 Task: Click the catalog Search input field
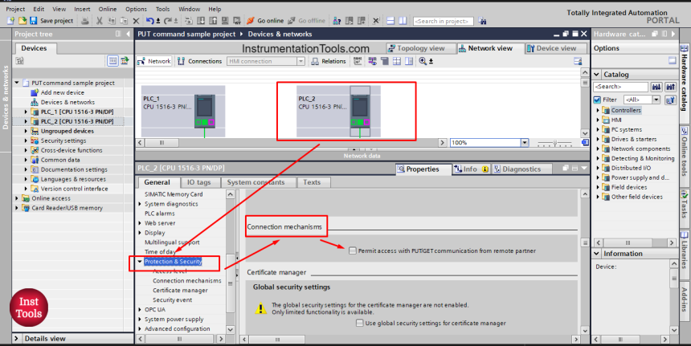(620, 87)
